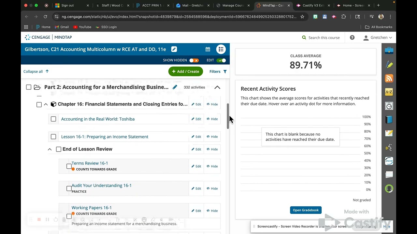The height and width of the screenshot is (234, 417).
Task: Open the book reader icon in dock
Action: (x=389, y=120)
